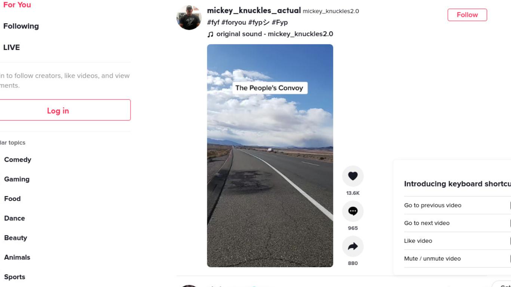Share the video using arrow icon
Screen dimensions: 511x287
pyautogui.click(x=353, y=246)
